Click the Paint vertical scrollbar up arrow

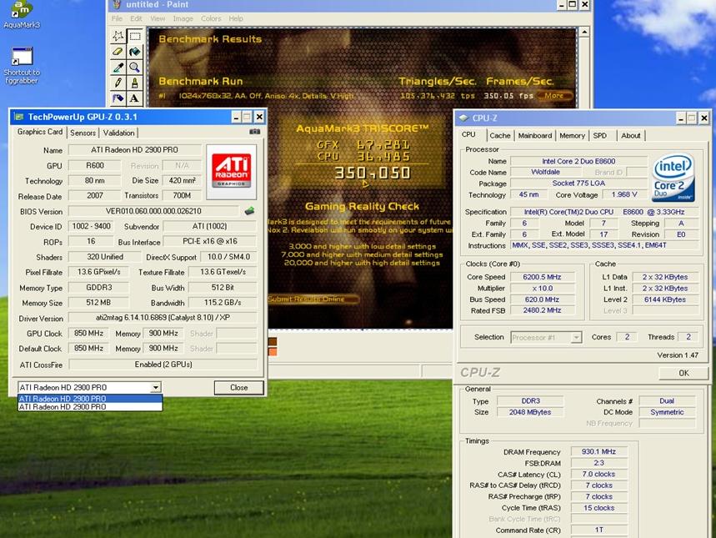(x=584, y=32)
